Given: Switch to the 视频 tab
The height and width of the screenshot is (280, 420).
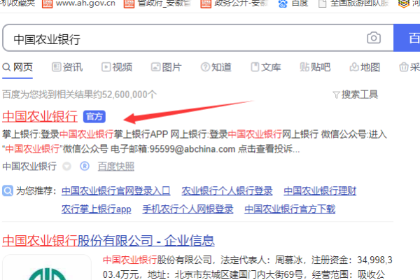Looking at the screenshot, I should point(117,67).
